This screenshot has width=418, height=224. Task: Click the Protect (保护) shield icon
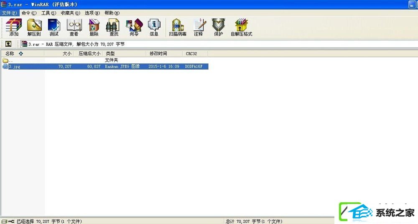[x=218, y=27]
